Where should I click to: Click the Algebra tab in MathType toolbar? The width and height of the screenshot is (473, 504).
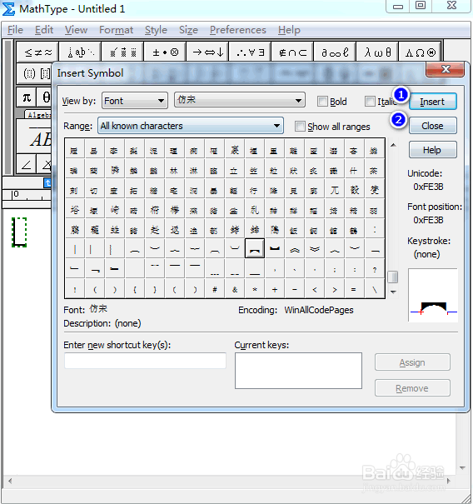[x=38, y=114]
